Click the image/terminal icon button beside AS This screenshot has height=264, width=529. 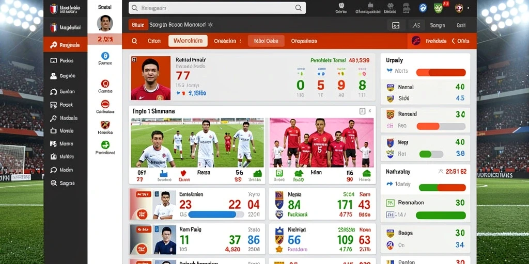396,25
